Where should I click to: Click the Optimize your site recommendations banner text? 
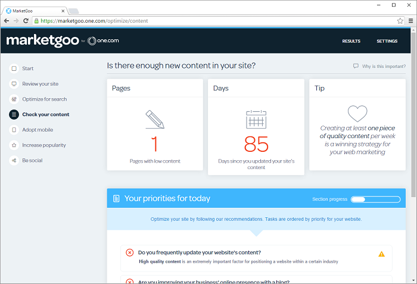[256, 219]
